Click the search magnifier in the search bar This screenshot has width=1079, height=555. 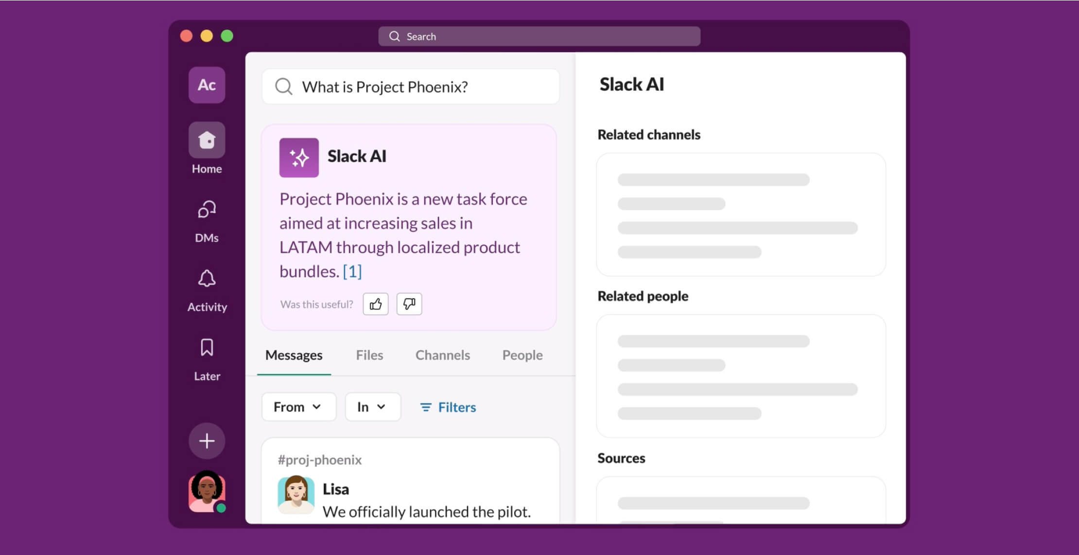(x=283, y=87)
